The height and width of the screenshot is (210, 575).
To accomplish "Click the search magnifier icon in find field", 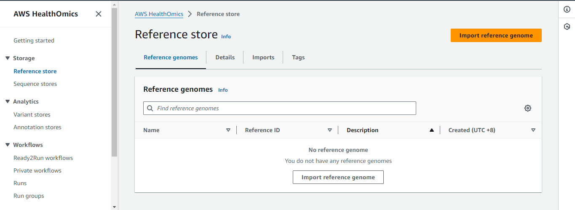I will coord(150,108).
